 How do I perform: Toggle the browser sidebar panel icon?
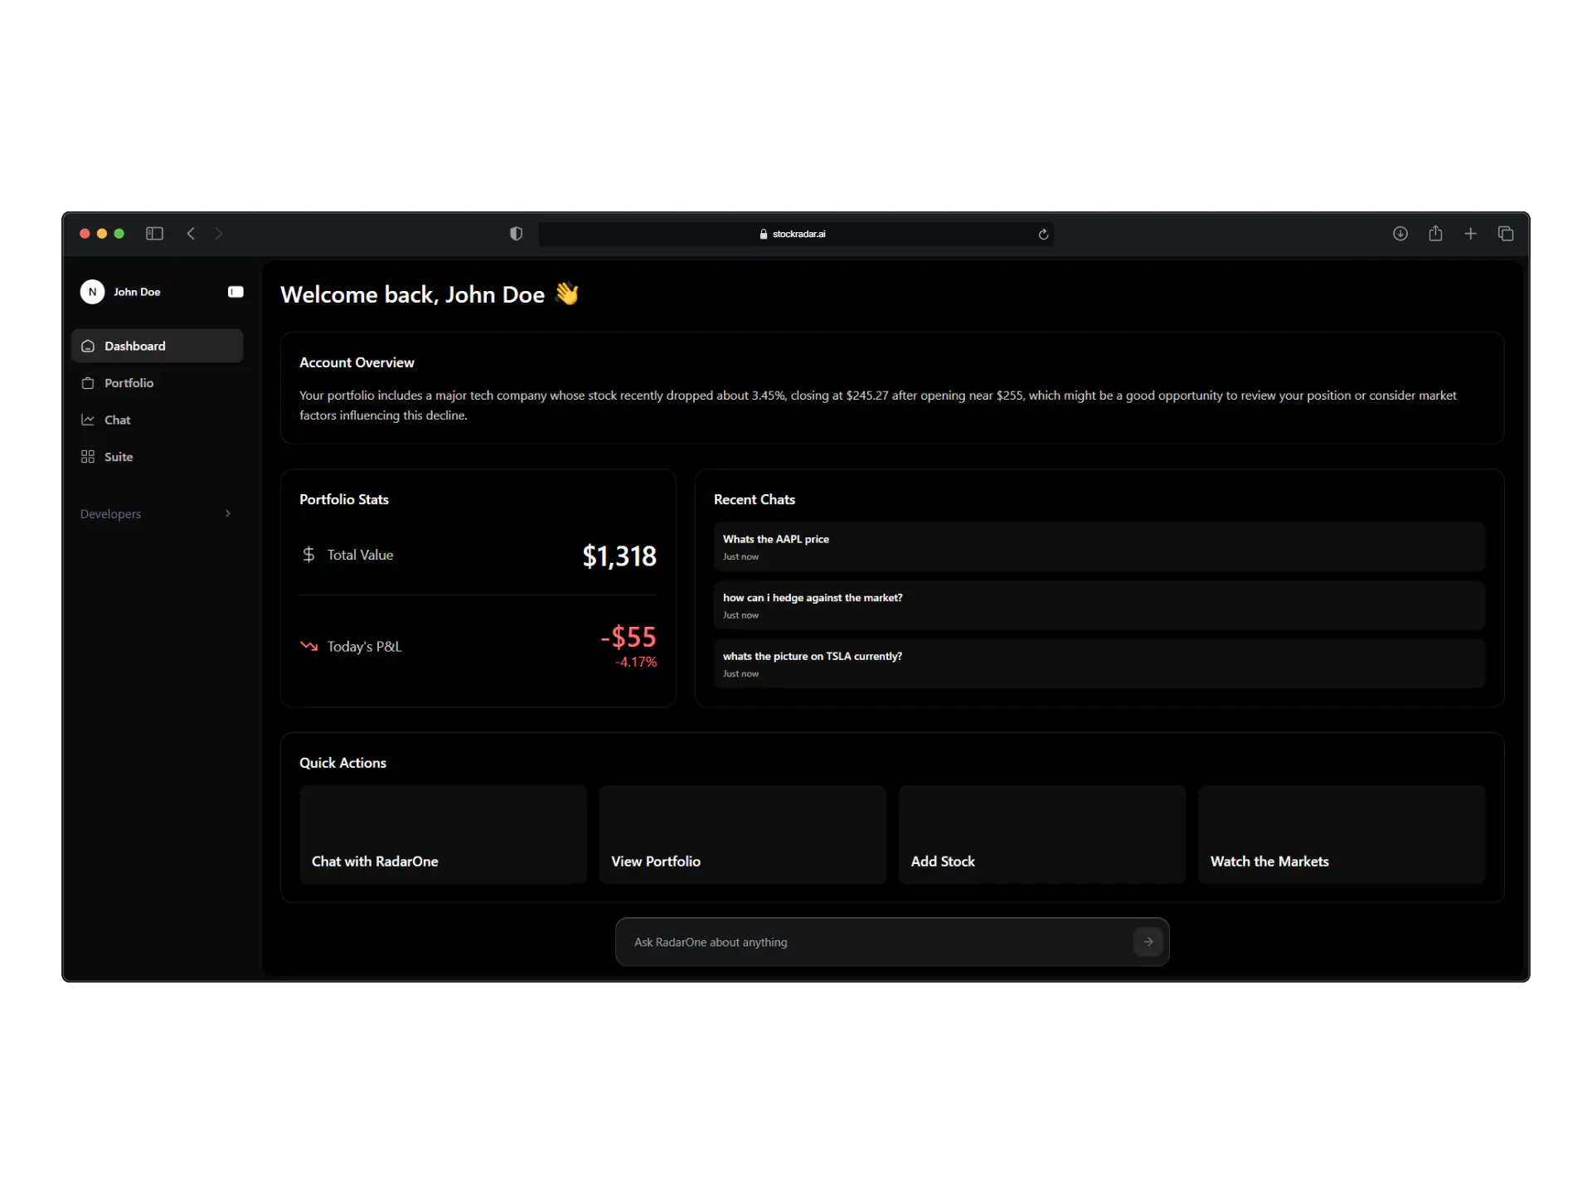point(154,234)
